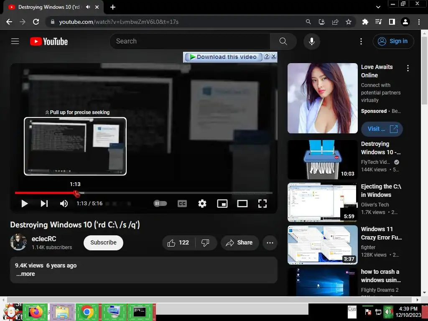This screenshot has width=428, height=321.
Task: Go back in browser
Action: click(x=9, y=22)
